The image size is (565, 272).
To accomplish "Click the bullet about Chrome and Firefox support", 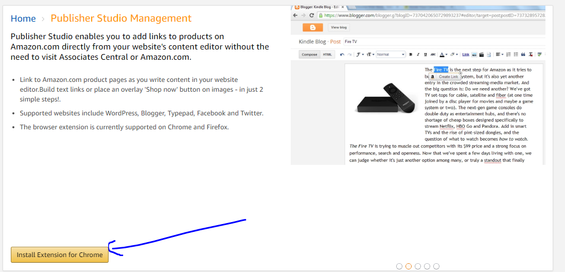I will 125,127.
